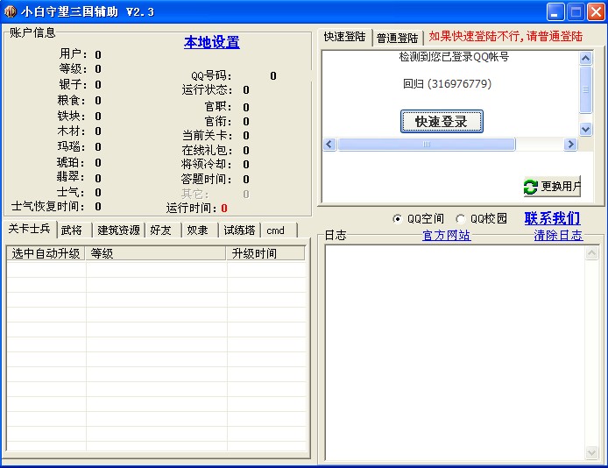Click the login panel scroll right arrow
This screenshot has width=608, height=468.
[570, 145]
